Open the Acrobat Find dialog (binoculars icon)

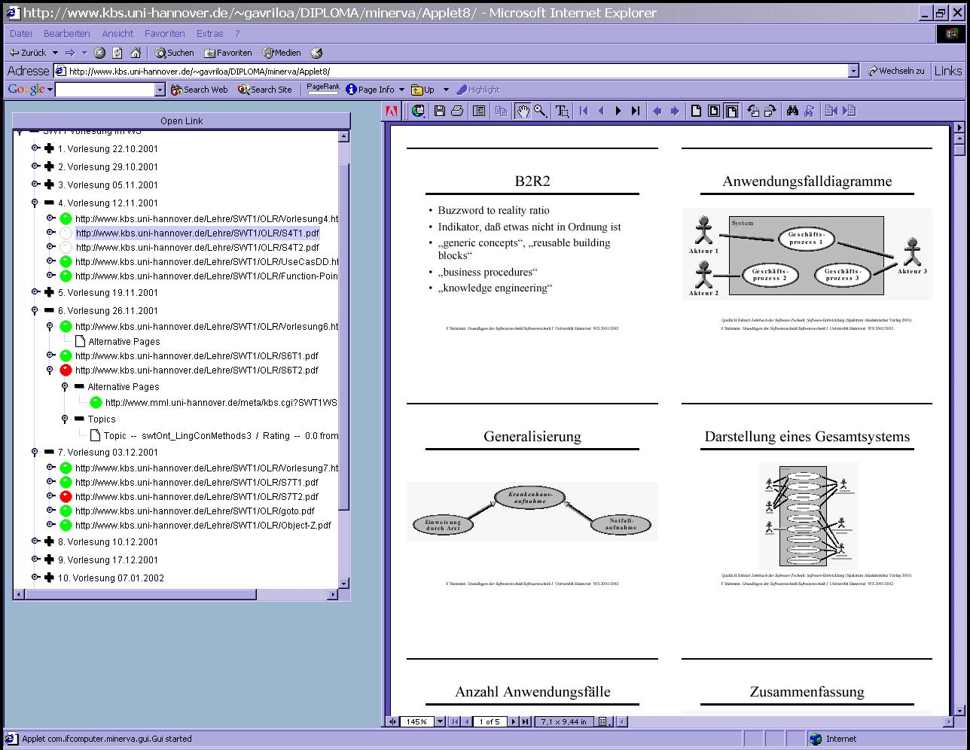(x=791, y=111)
